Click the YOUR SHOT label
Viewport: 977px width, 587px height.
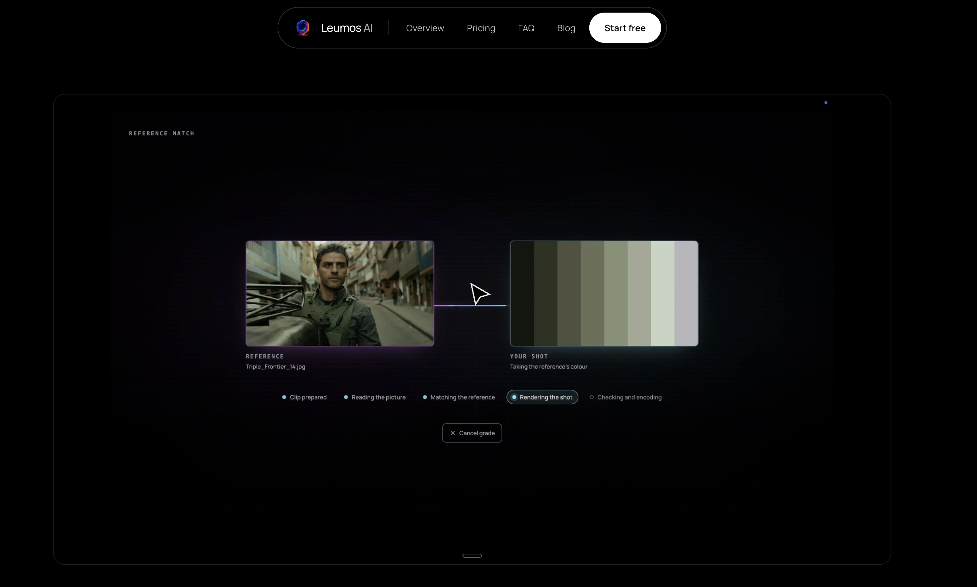[529, 356]
